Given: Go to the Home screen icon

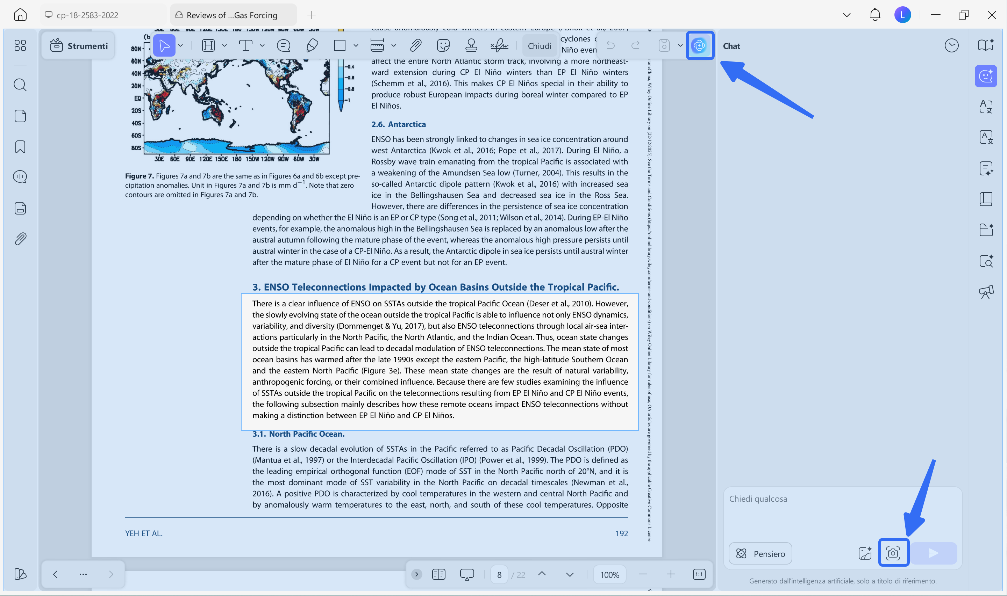Looking at the screenshot, I should click(20, 15).
